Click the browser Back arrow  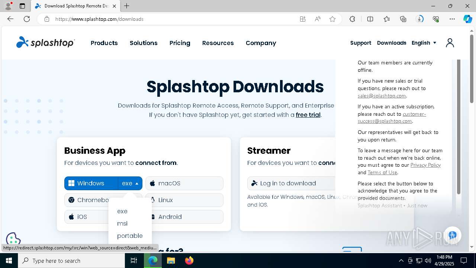coord(10,19)
